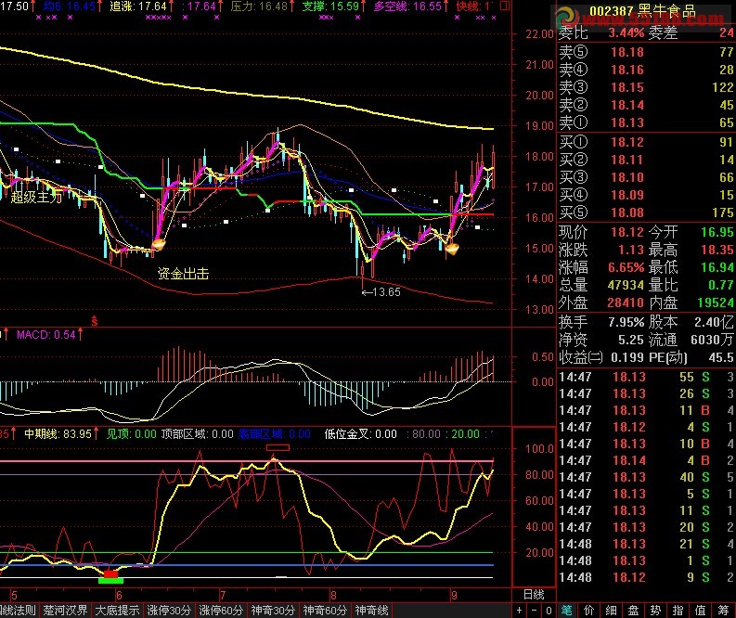The height and width of the screenshot is (618, 736).
Task: Switch to the 神奇60分 indicator tab
Action: [x=325, y=611]
